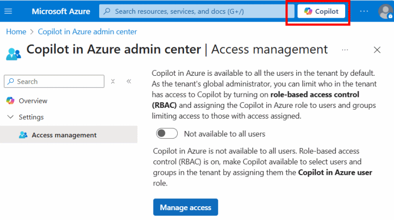Click the 'role-based access control (RBAC)' bold text
394x220 pixels.
point(256,100)
